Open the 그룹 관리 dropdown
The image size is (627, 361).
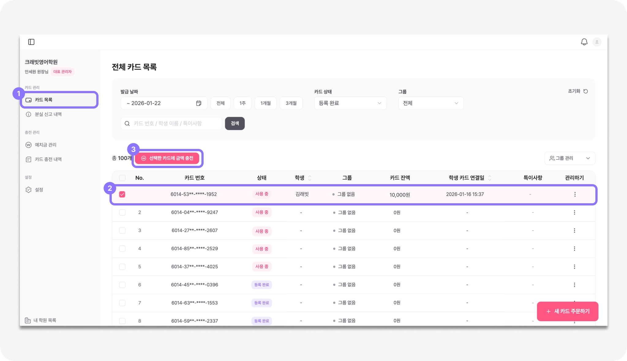[x=569, y=158]
